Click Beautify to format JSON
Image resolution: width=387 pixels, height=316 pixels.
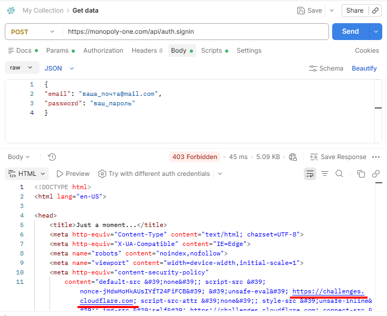[x=364, y=68]
